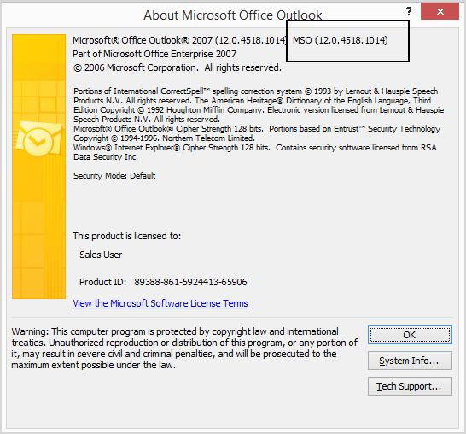Click the OK button
The width and height of the screenshot is (466, 434).
click(x=410, y=335)
